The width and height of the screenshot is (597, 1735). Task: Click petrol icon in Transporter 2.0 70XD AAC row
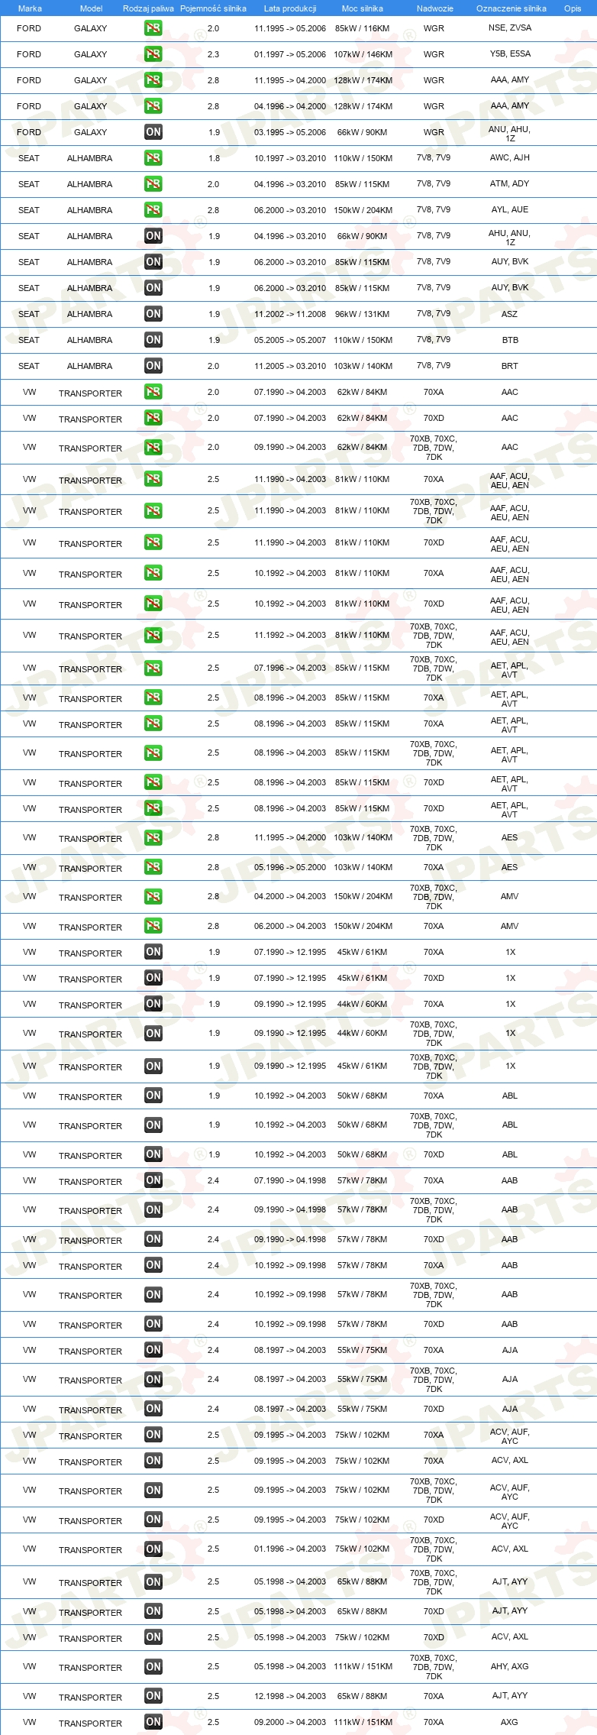coord(153,418)
